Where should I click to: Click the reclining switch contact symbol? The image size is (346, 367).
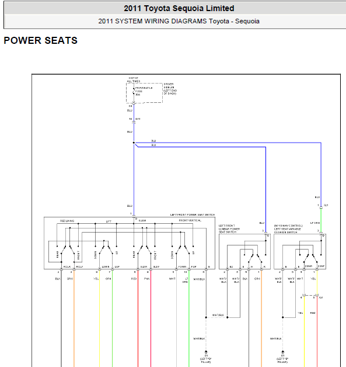click(x=68, y=251)
